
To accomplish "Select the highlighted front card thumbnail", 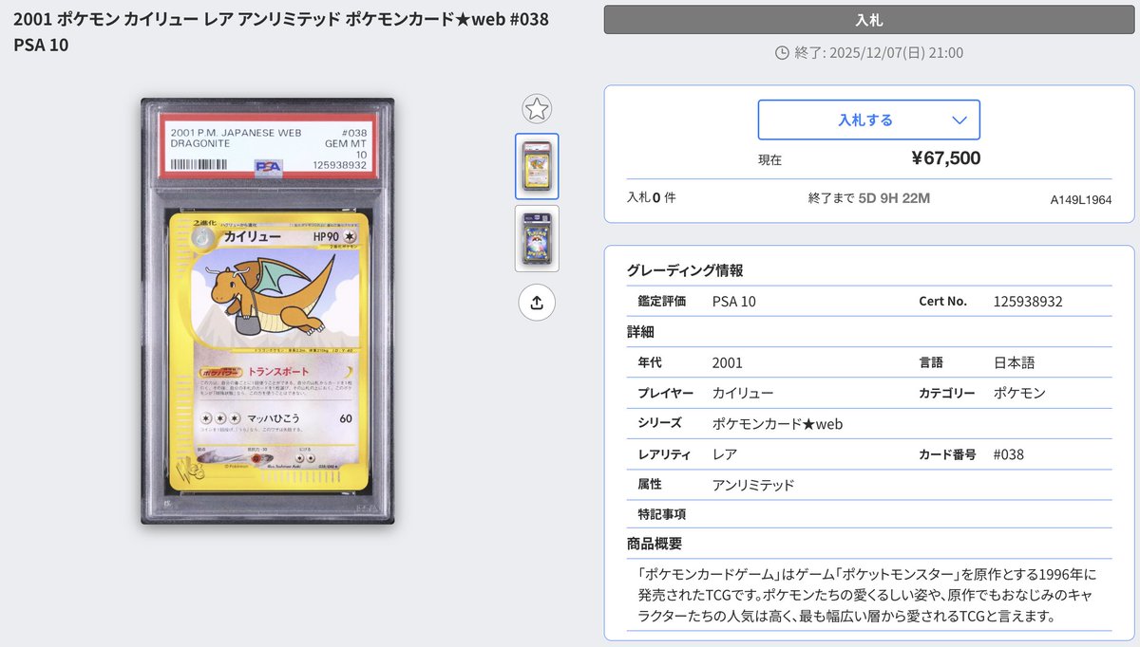I will pyautogui.click(x=537, y=167).
